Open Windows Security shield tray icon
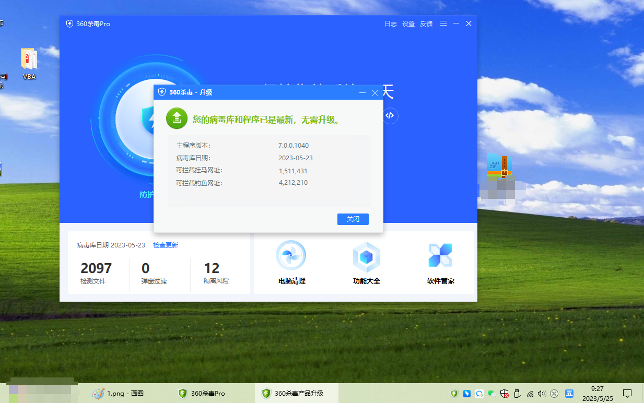The height and width of the screenshot is (403, 644). pos(505,394)
